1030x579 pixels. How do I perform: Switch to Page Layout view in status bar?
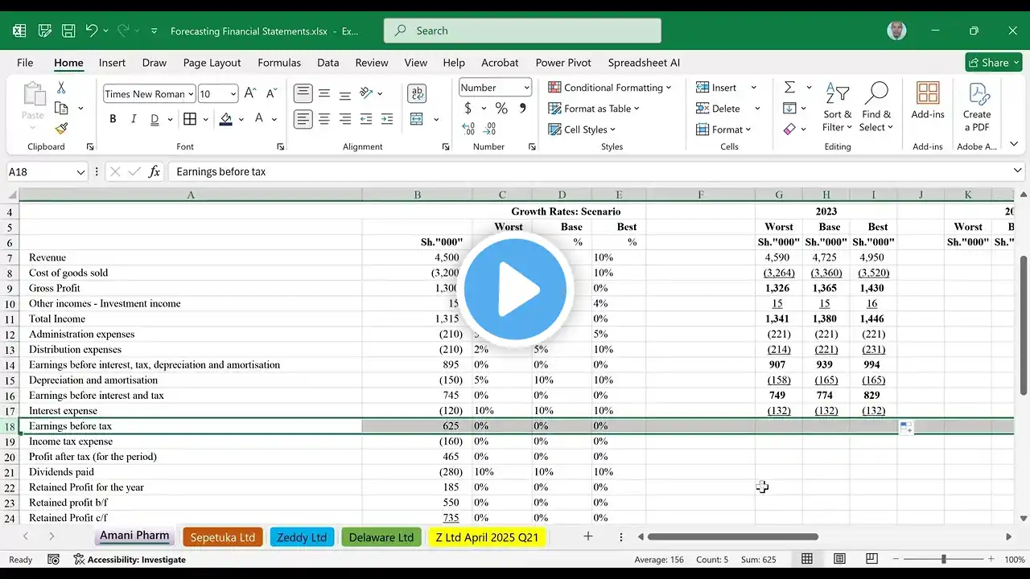pyautogui.click(x=839, y=559)
